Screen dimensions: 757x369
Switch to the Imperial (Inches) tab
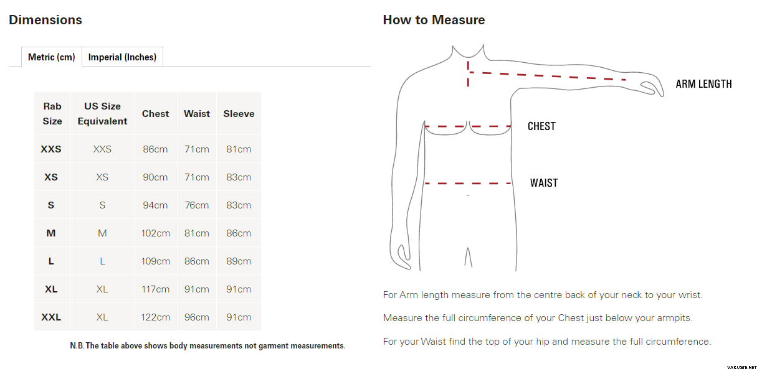pos(122,57)
